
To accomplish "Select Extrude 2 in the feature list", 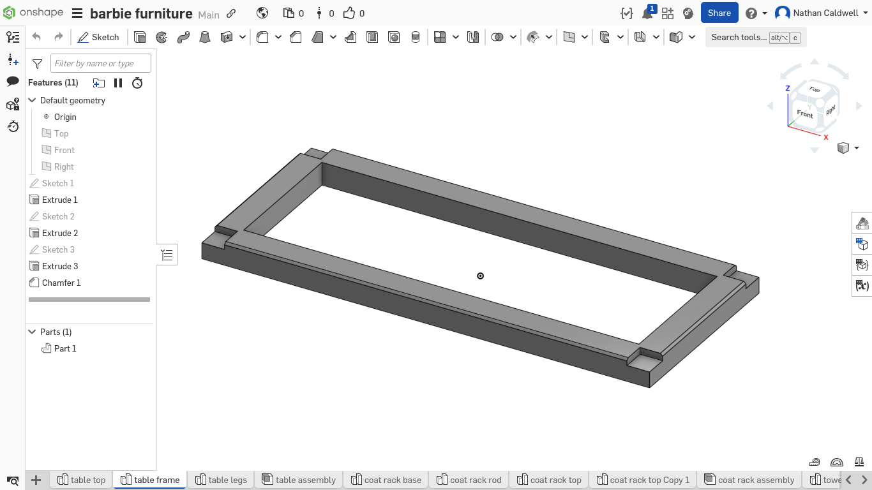I will click(x=60, y=233).
